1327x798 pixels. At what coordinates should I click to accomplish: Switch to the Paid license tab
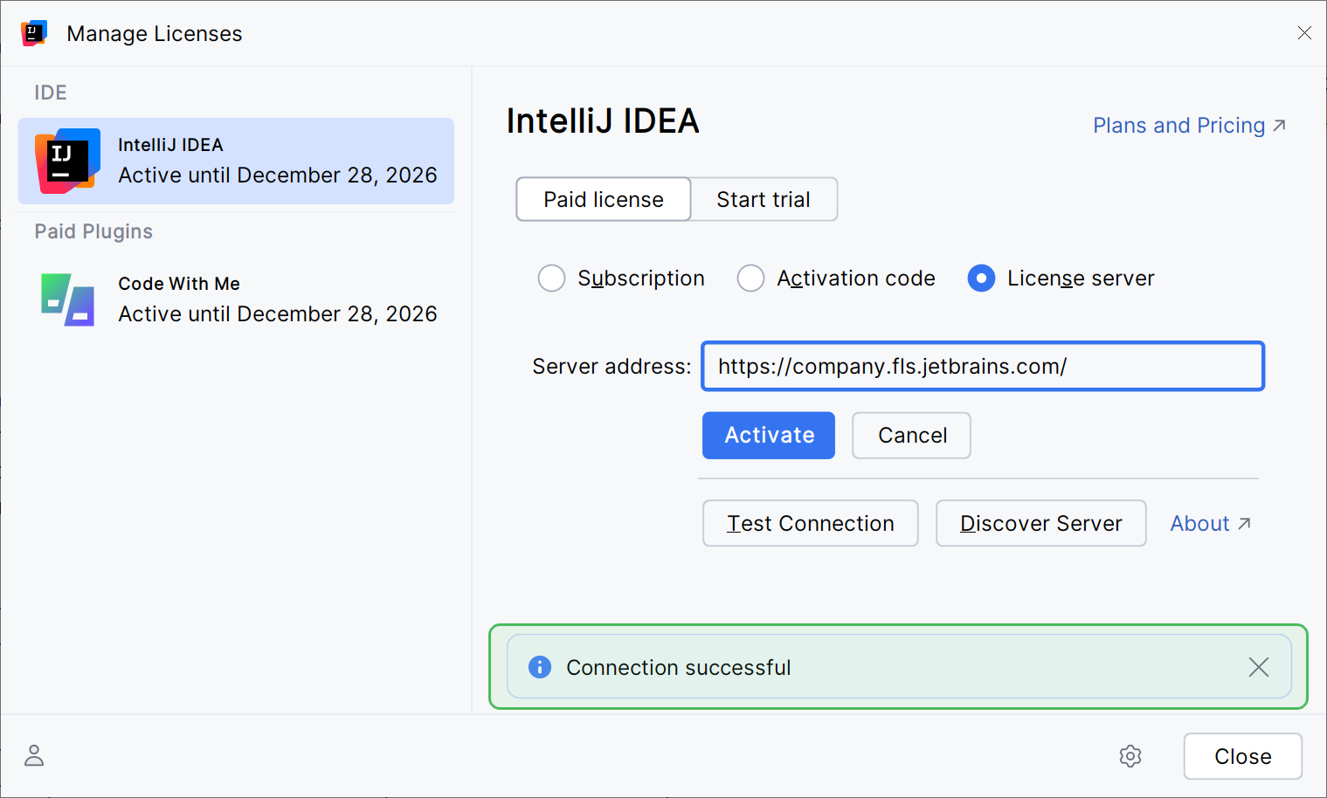(x=604, y=200)
